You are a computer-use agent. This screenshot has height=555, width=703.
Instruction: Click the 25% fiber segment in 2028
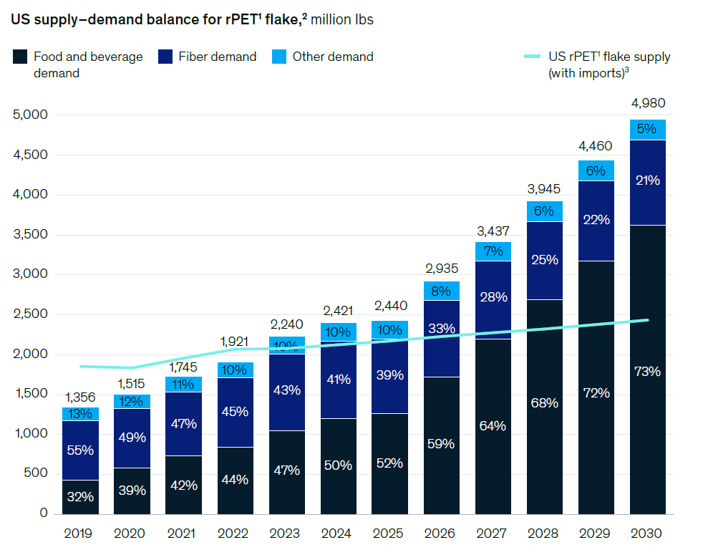click(x=545, y=260)
